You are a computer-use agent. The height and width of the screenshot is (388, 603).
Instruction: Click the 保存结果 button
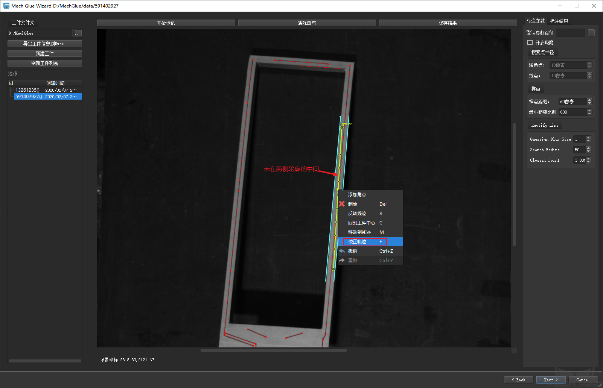point(448,23)
